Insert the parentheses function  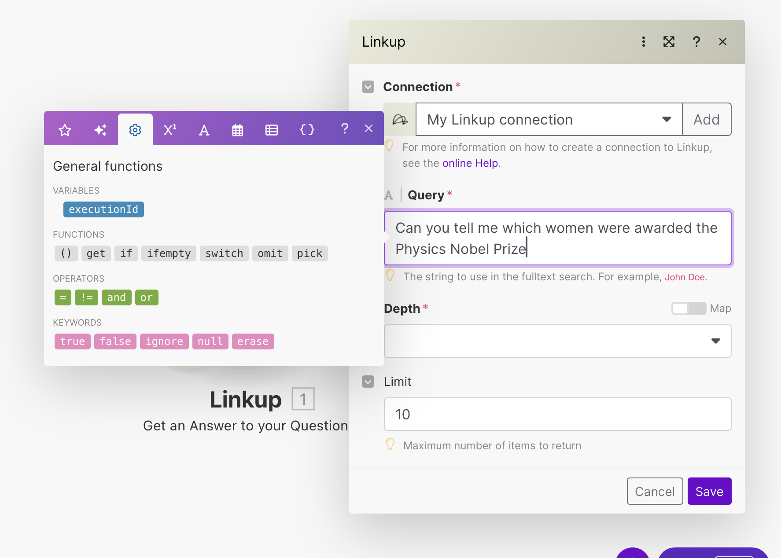coord(66,253)
